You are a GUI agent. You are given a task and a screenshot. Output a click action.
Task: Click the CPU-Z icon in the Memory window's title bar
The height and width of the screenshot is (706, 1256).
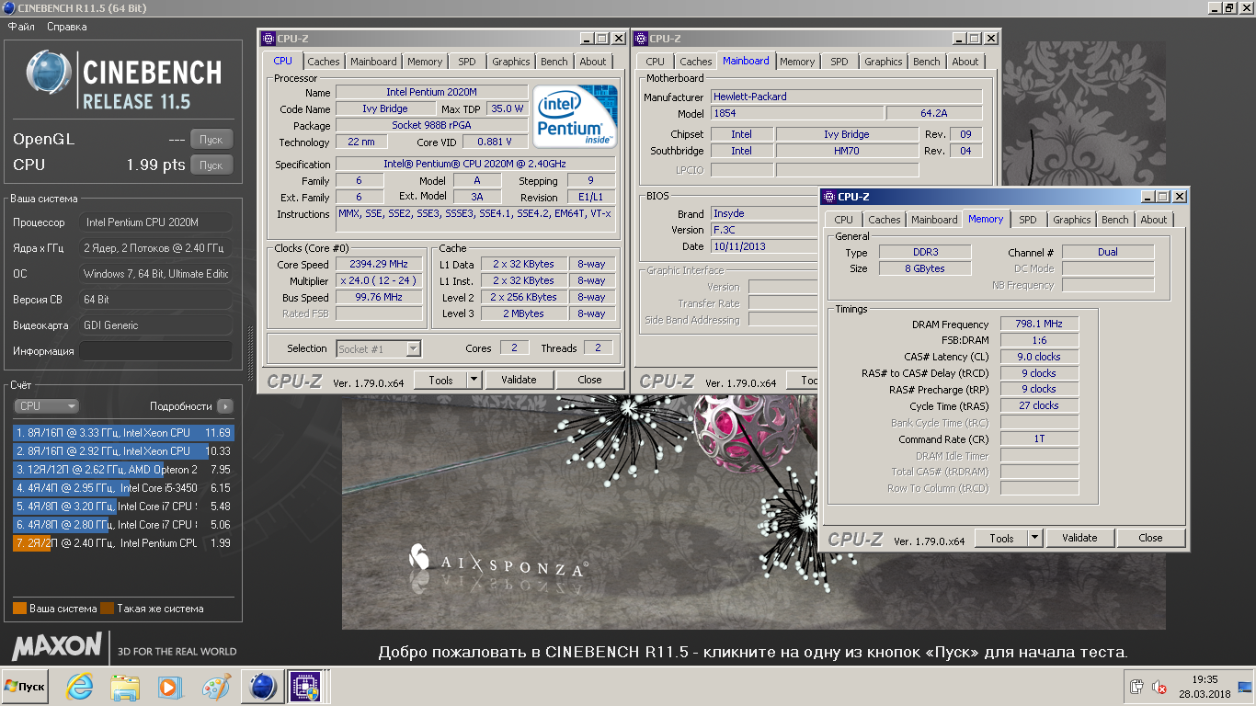(x=828, y=197)
